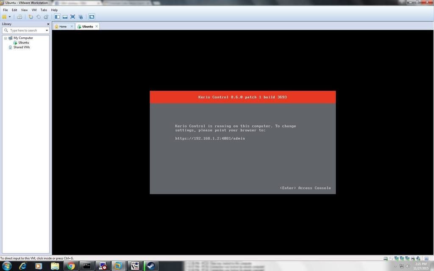The height and width of the screenshot is (271, 434).
Task: Open the View menu
Action: point(24,10)
